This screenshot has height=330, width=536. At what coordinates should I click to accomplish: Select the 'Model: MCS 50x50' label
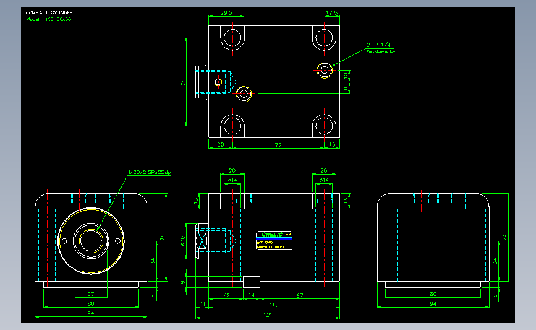click(49, 20)
